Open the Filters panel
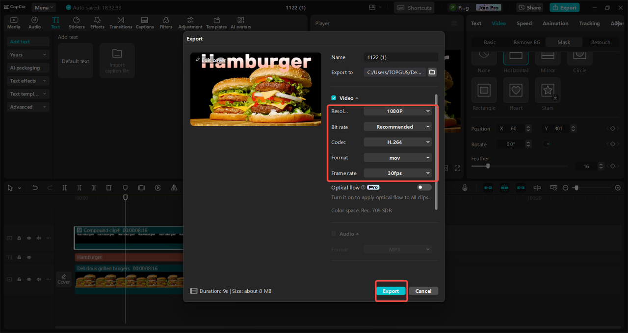 (x=166, y=23)
